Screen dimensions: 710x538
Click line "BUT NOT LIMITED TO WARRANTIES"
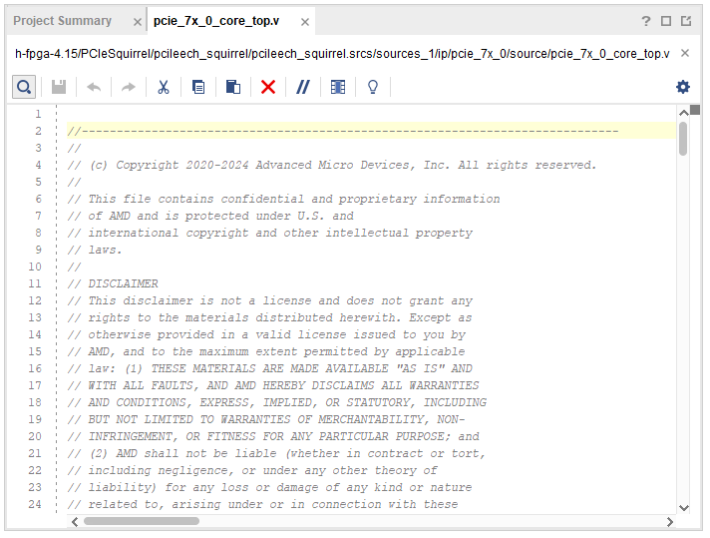(x=266, y=419)
